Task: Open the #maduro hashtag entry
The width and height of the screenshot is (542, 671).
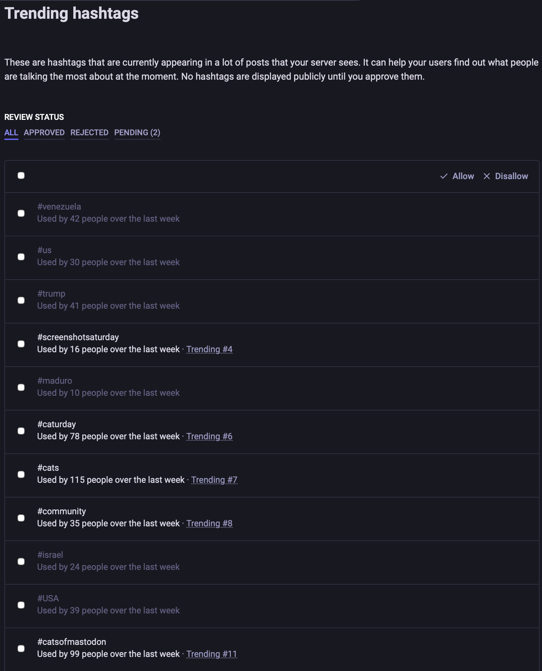Action: 55,381
